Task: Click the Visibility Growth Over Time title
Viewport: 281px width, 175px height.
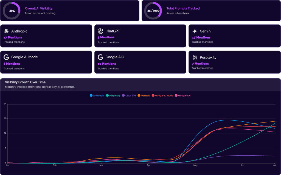Action: pyautogui.click(x=25, y=82)
